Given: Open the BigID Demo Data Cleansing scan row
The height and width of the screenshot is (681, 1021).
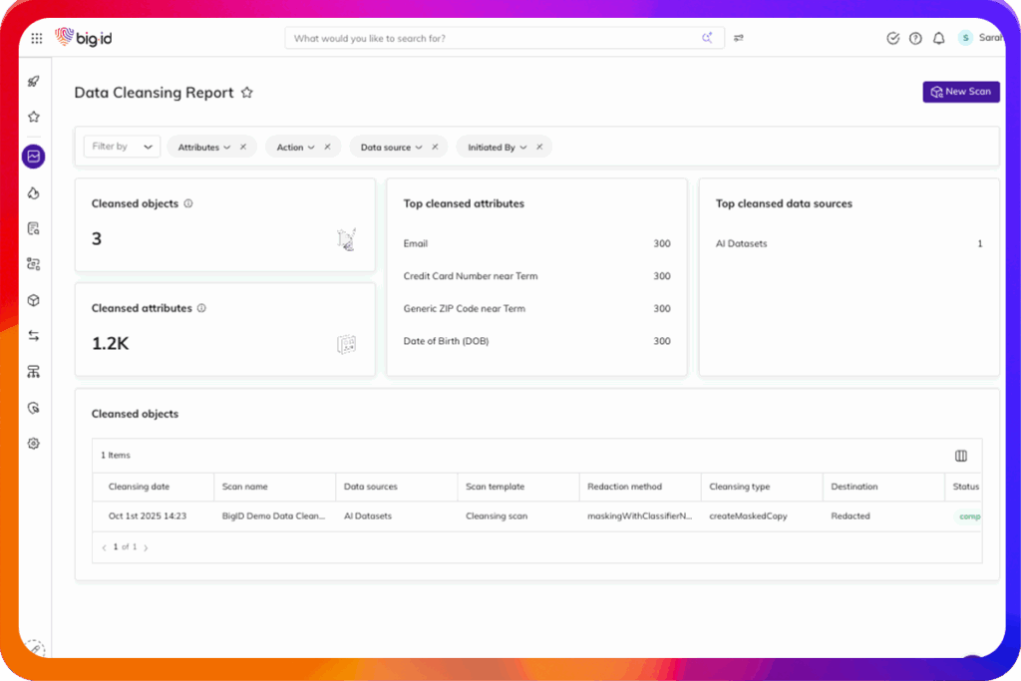Looking at the screenshot, I should 273,516.
